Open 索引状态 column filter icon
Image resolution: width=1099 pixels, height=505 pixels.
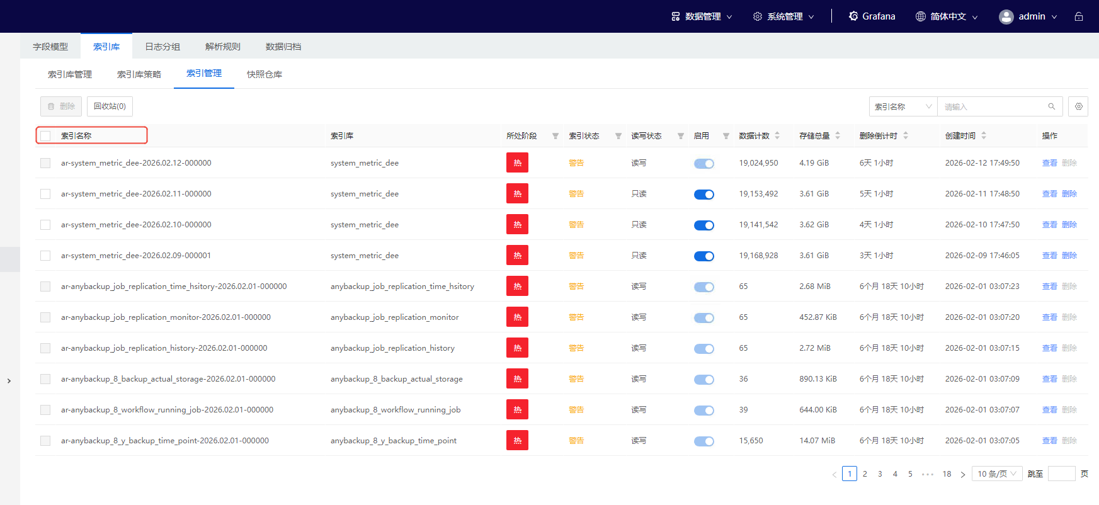618,136
